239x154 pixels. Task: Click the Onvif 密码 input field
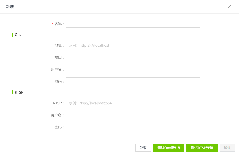click(x=133, y=81)
